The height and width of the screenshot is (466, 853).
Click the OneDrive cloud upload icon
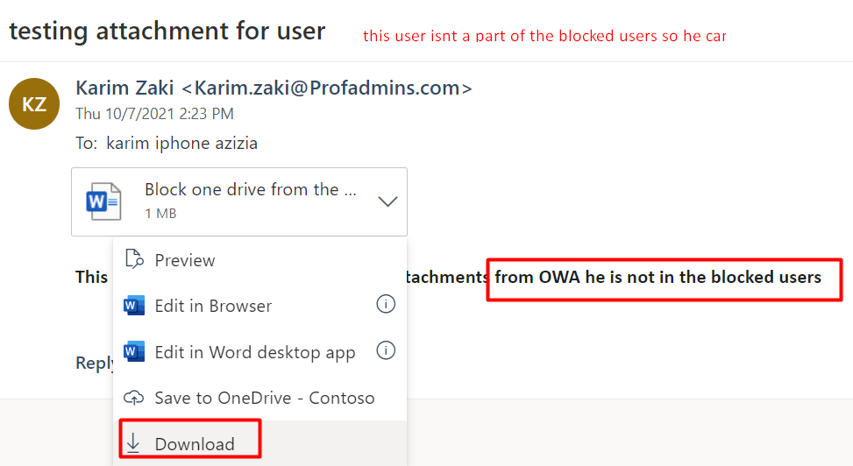point(134,398)
